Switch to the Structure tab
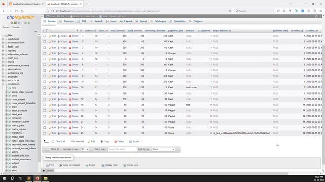This screenshot has height=182, width=325. point(67,21)
